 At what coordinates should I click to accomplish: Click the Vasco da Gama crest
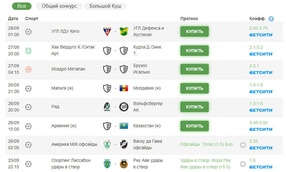click(x=124, y=145)
